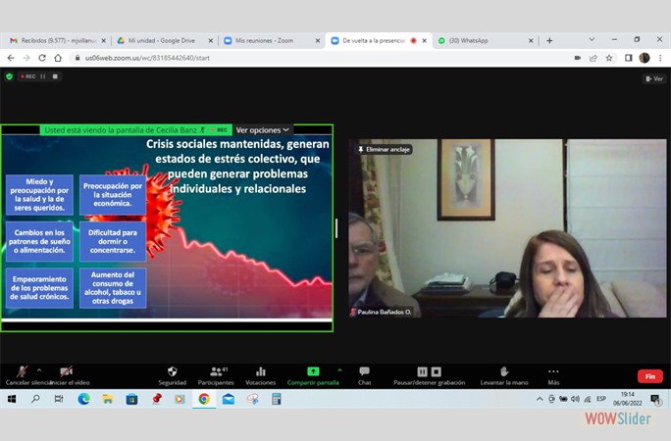671x441 pixels.
Task: Switch to the WhatsApp browser tab
Action: pyautogui.click(x=482, y=40)
